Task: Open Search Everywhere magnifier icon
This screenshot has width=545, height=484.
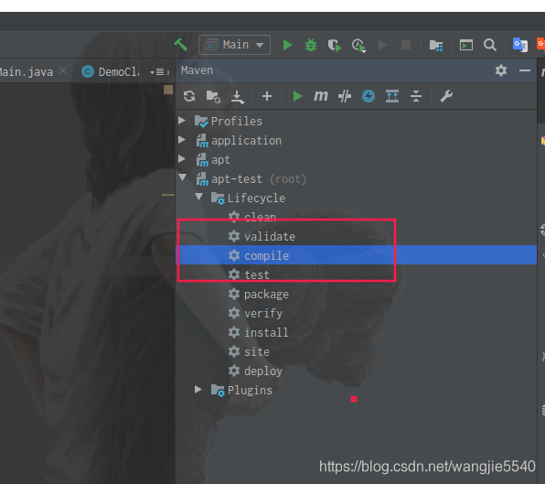Action: (x=490, y=45)
